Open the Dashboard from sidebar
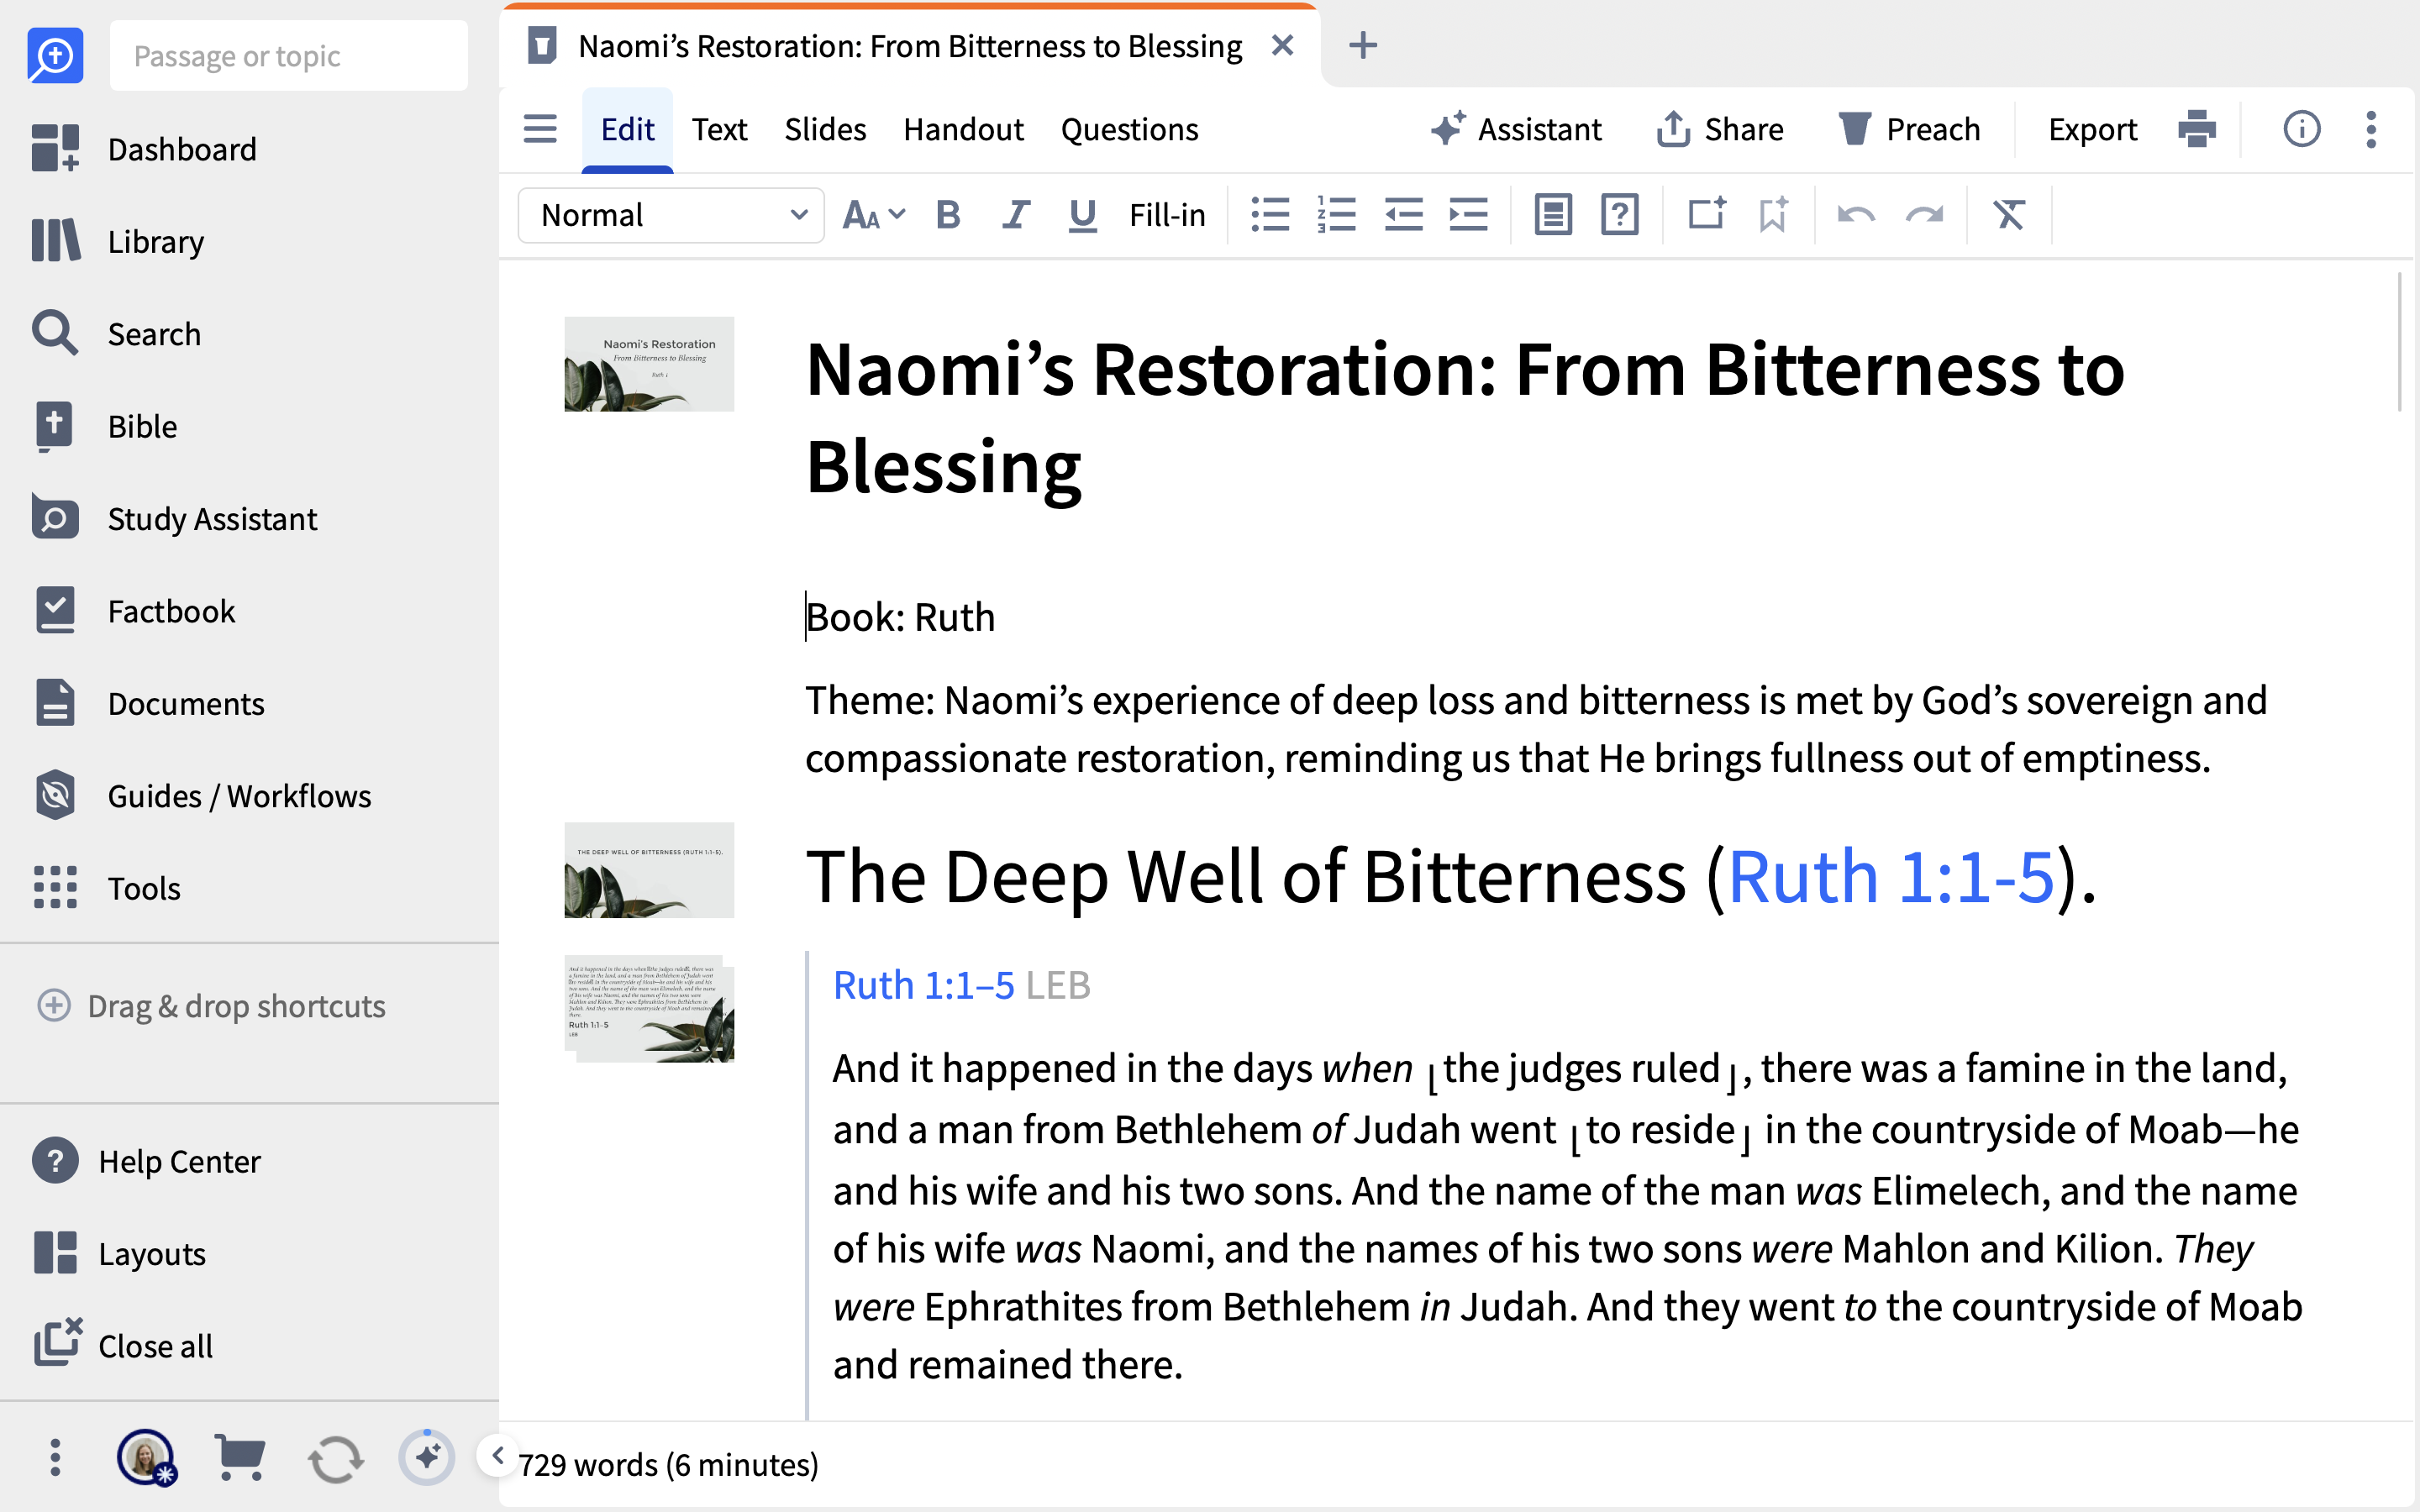 pyautogui.click(x=145, y=149)
